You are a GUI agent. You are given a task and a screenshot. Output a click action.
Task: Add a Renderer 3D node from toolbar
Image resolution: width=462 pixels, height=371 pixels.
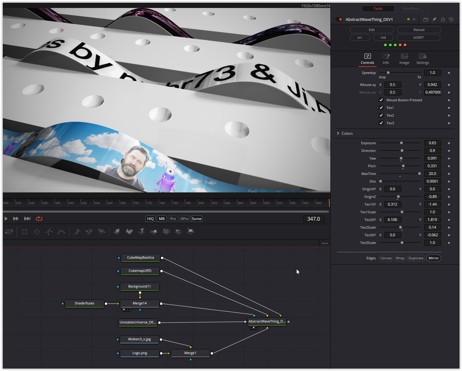(191, 231)
